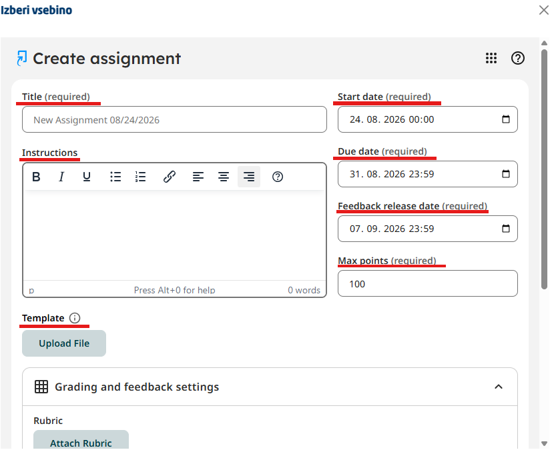
Task: Click the 'Rubric' label
Action: [48, 421]
